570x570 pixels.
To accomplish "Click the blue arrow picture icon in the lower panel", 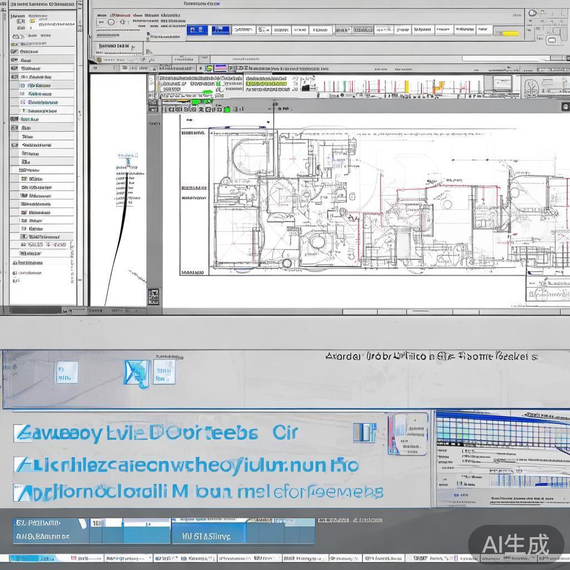I will point(137,373).
